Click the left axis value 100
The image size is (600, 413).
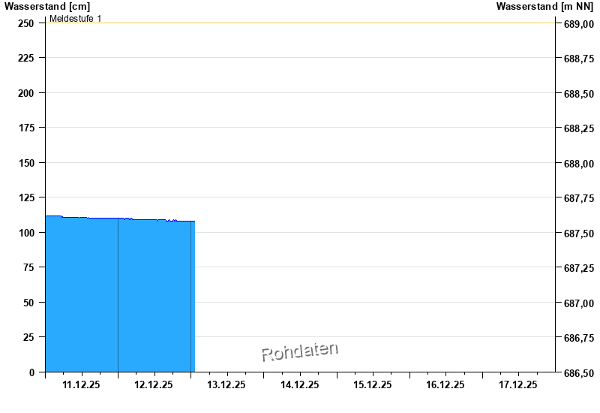[26, 233]
